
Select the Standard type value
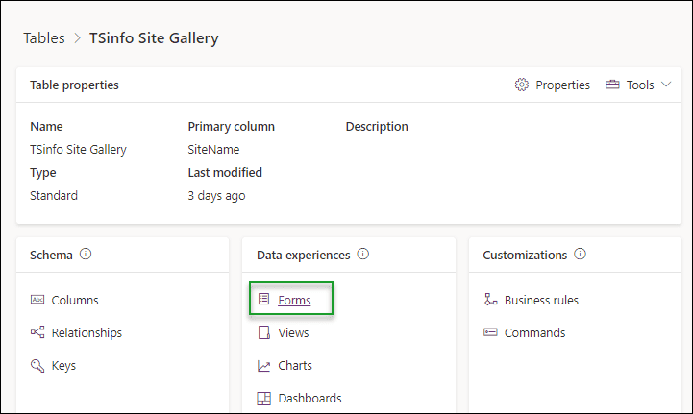(x=54, y=195)
